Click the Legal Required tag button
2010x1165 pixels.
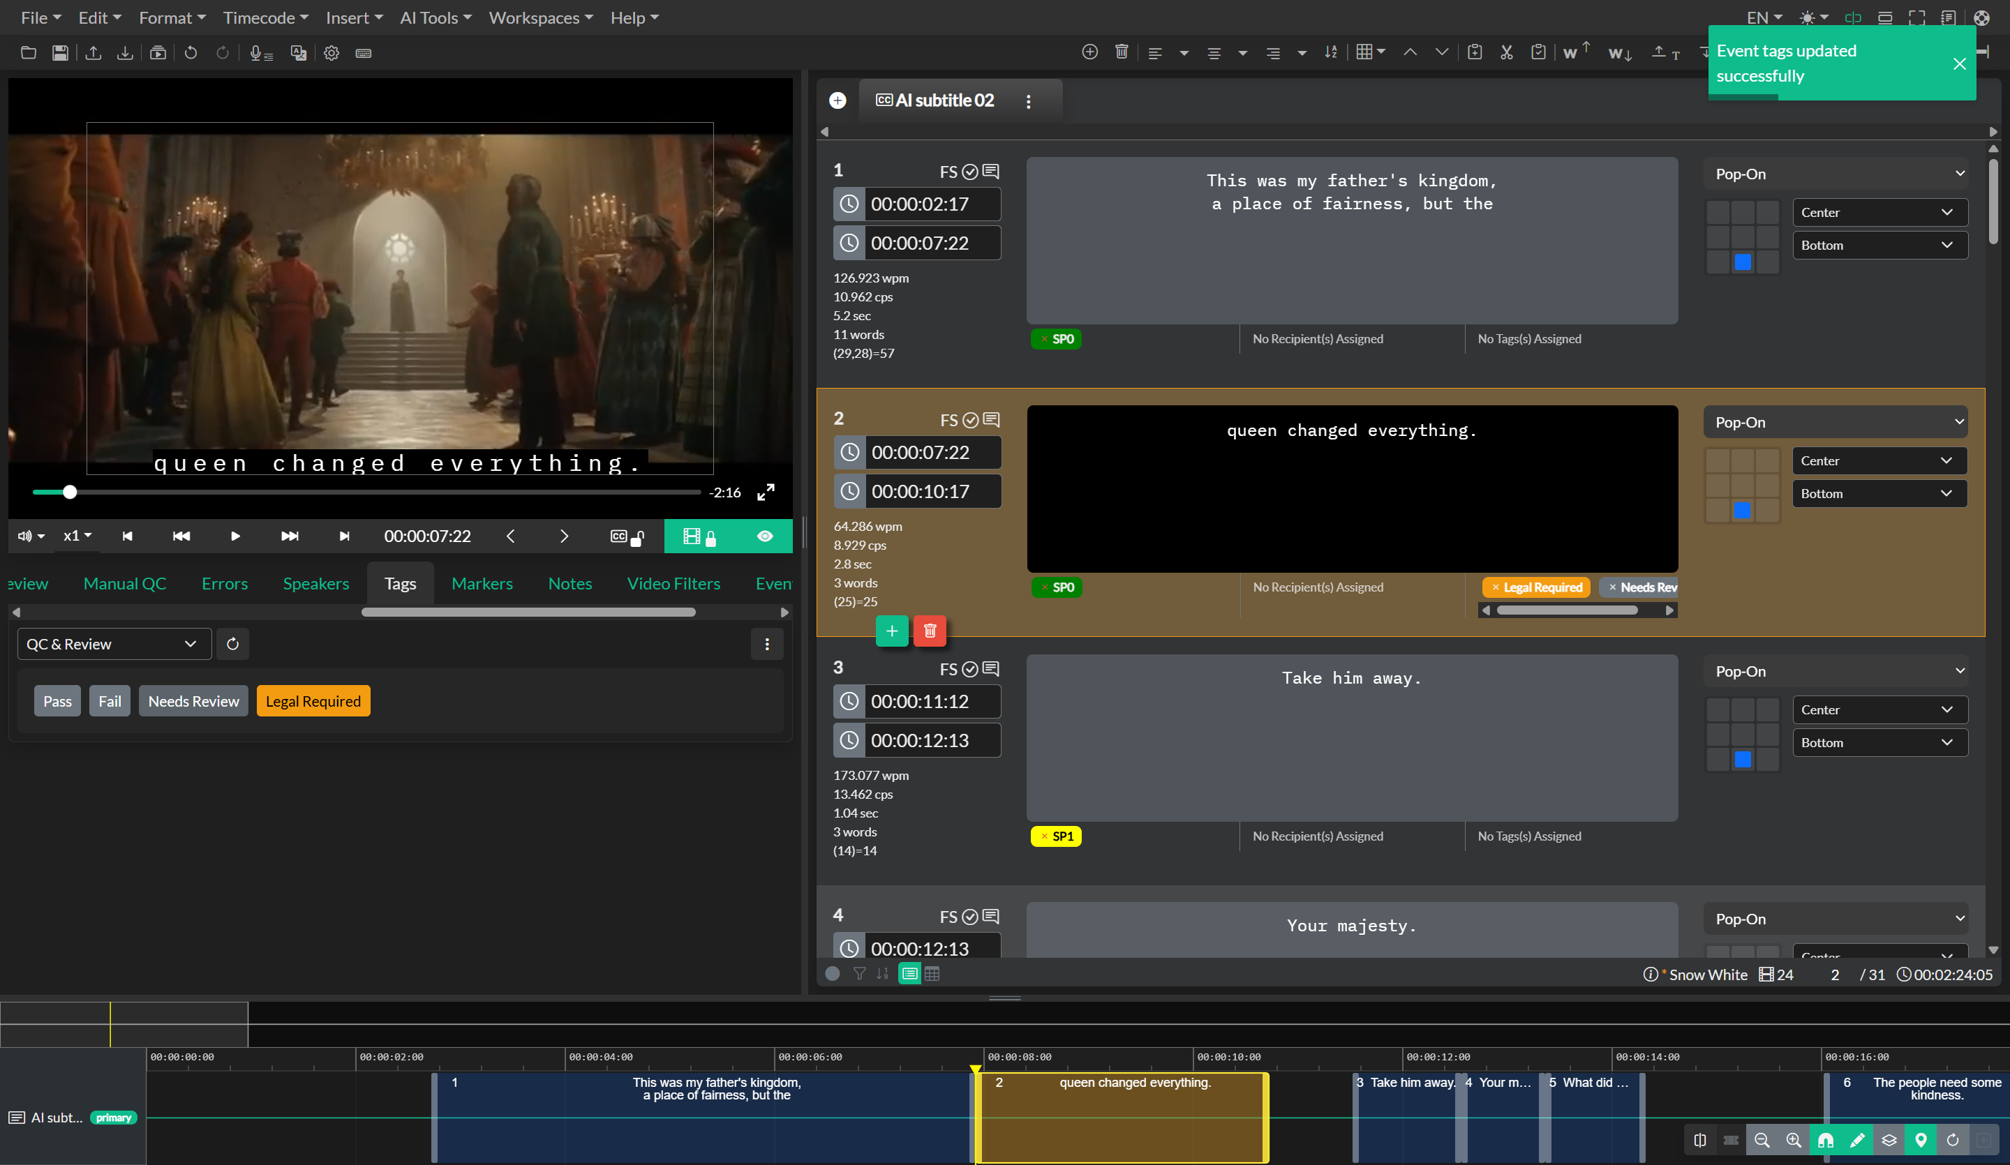313,701
